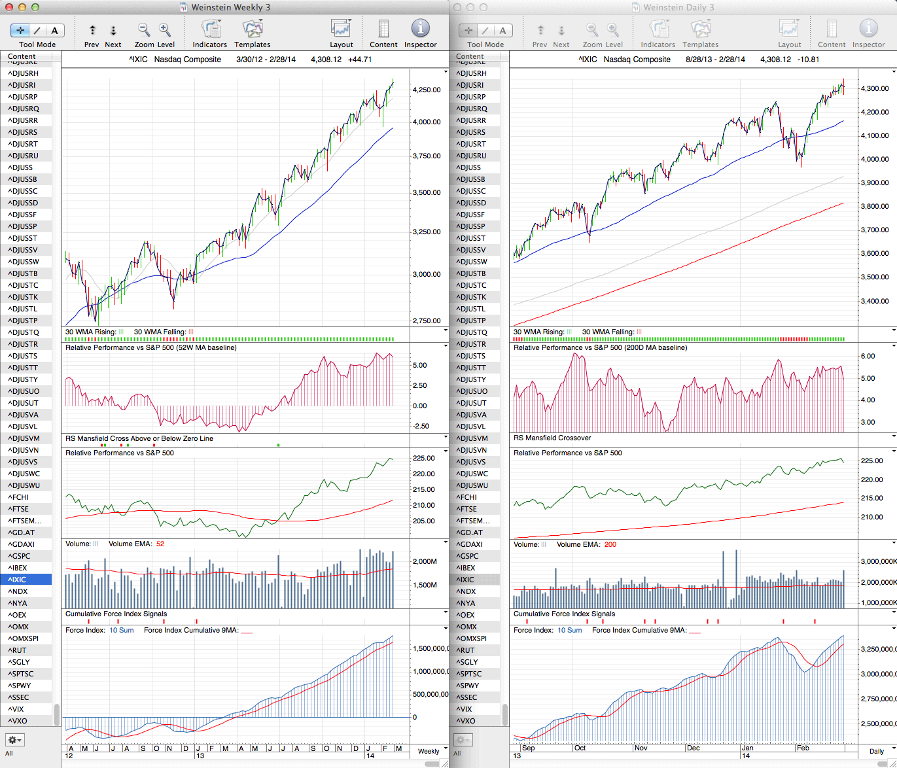Select ^NDX in the Weekly symbol list
The height and width of the screenshot is (768, 897).
point(26,591)
